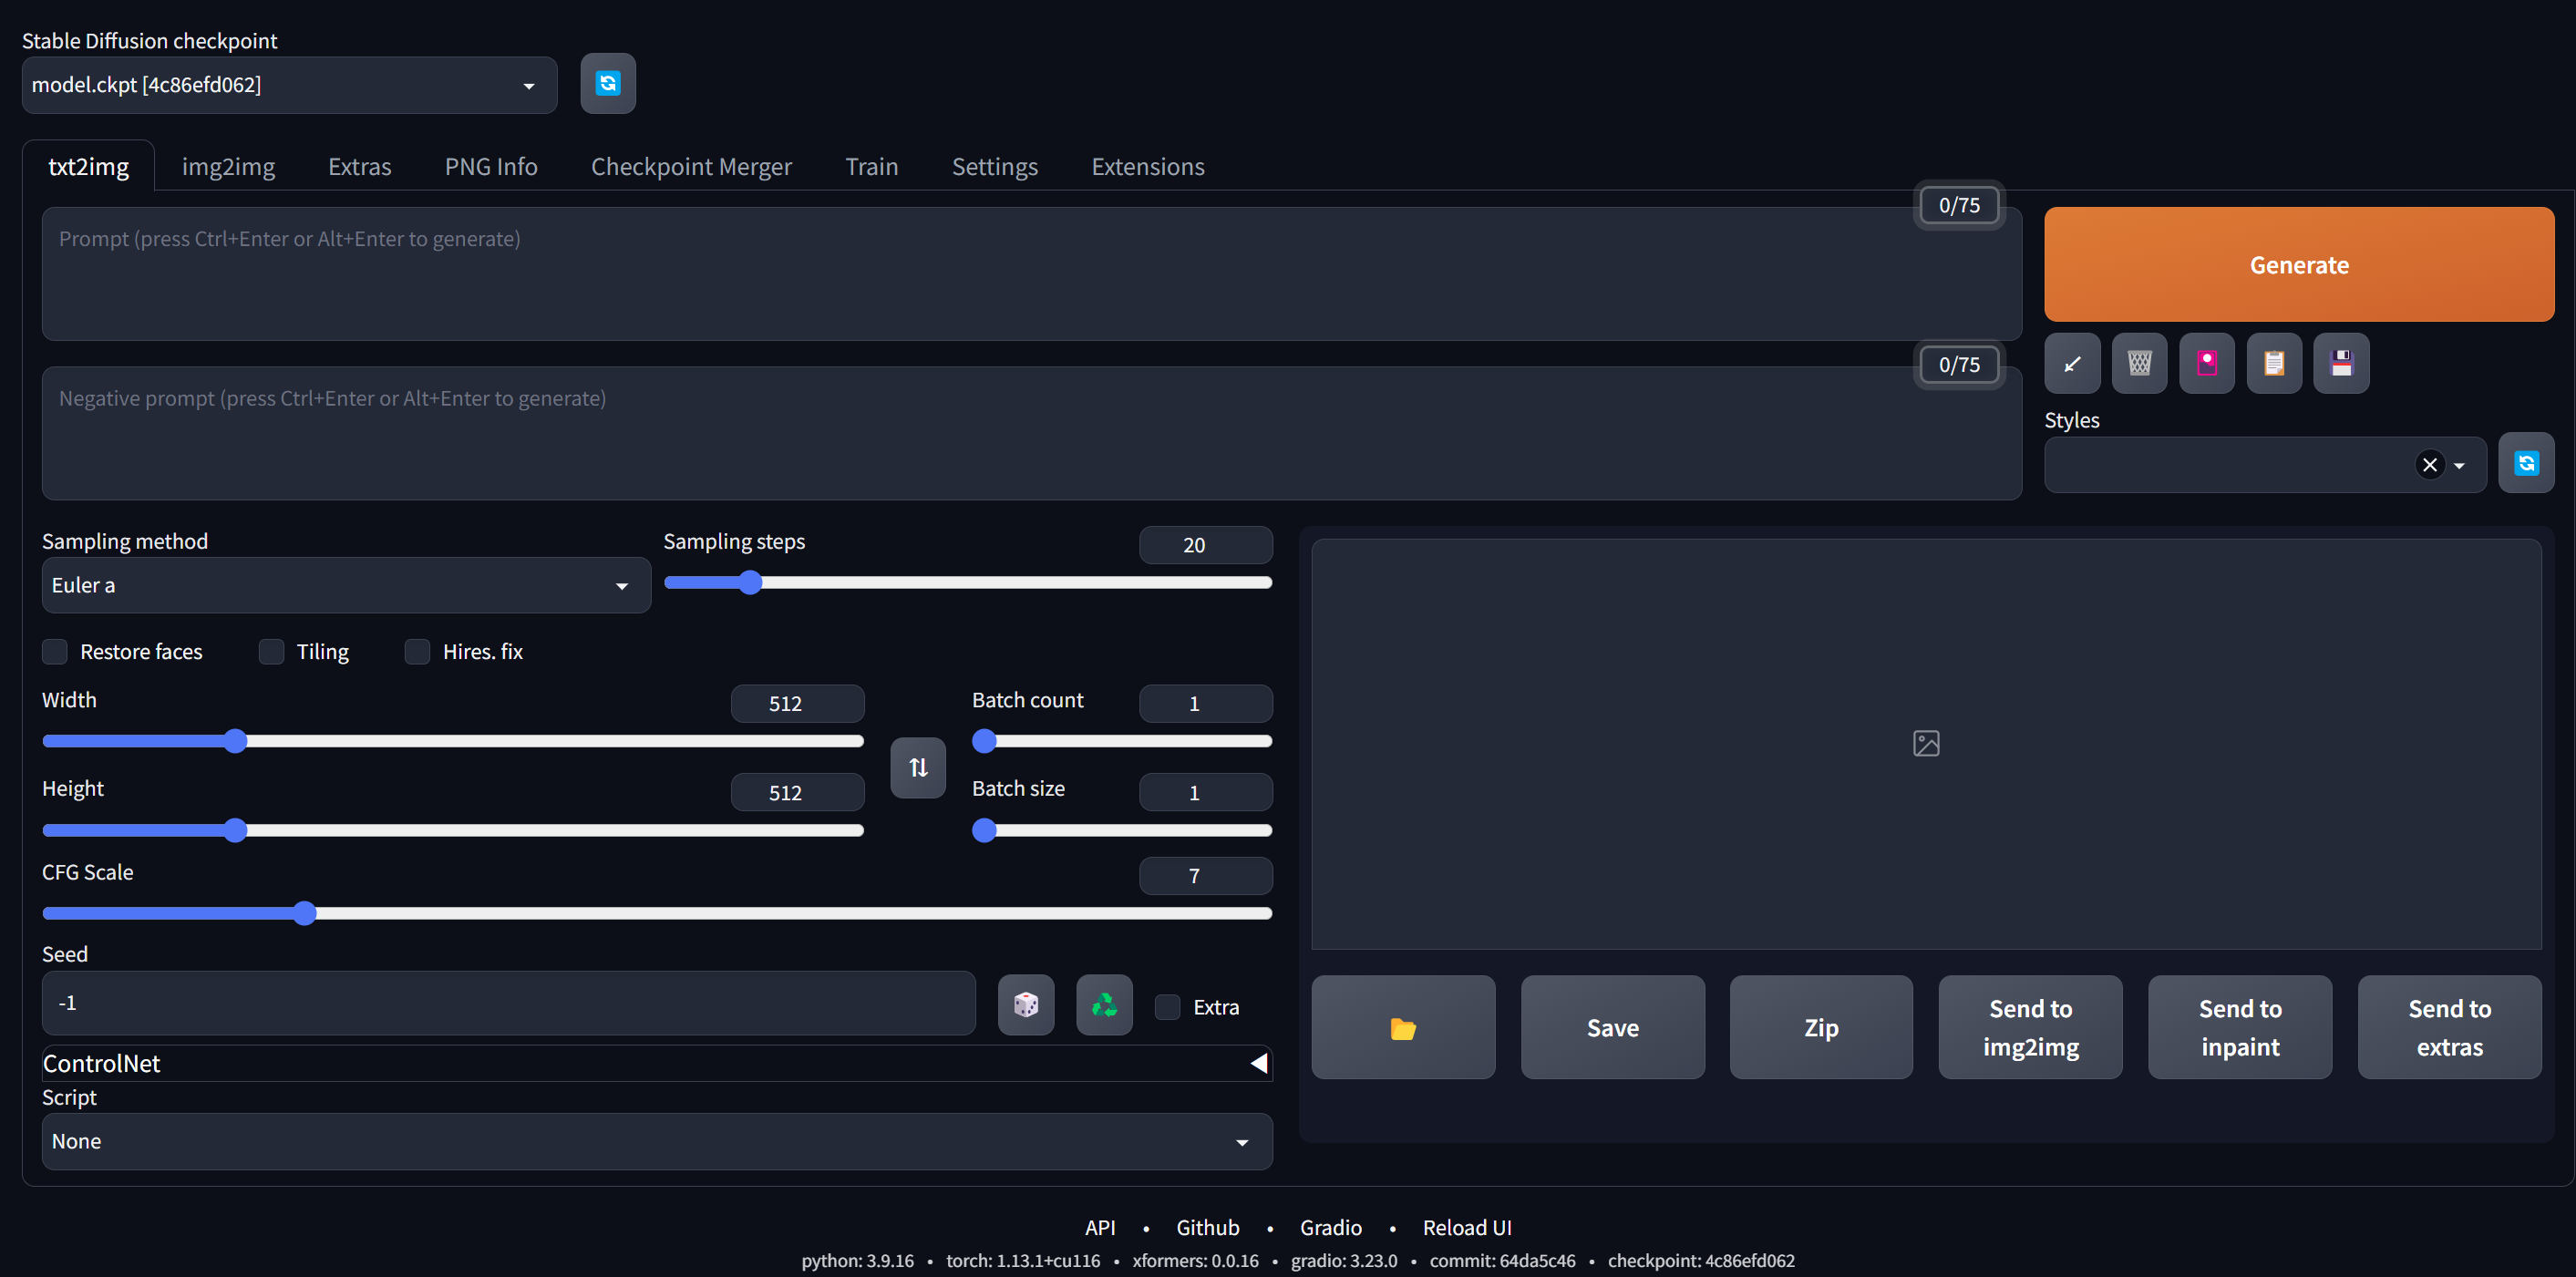Swap width and height with arrows button
The image size is (2576, 1277).
click(x=918, y=767)
